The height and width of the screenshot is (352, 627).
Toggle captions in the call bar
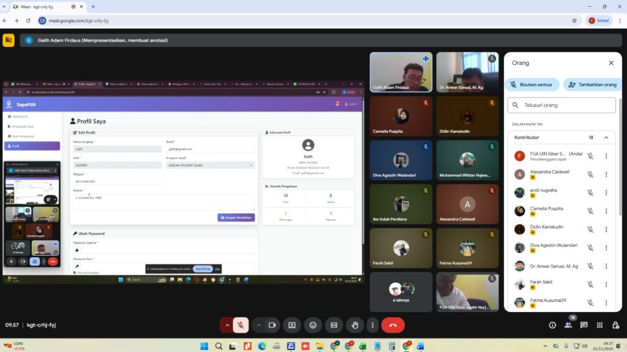click(x=334, y=325)
